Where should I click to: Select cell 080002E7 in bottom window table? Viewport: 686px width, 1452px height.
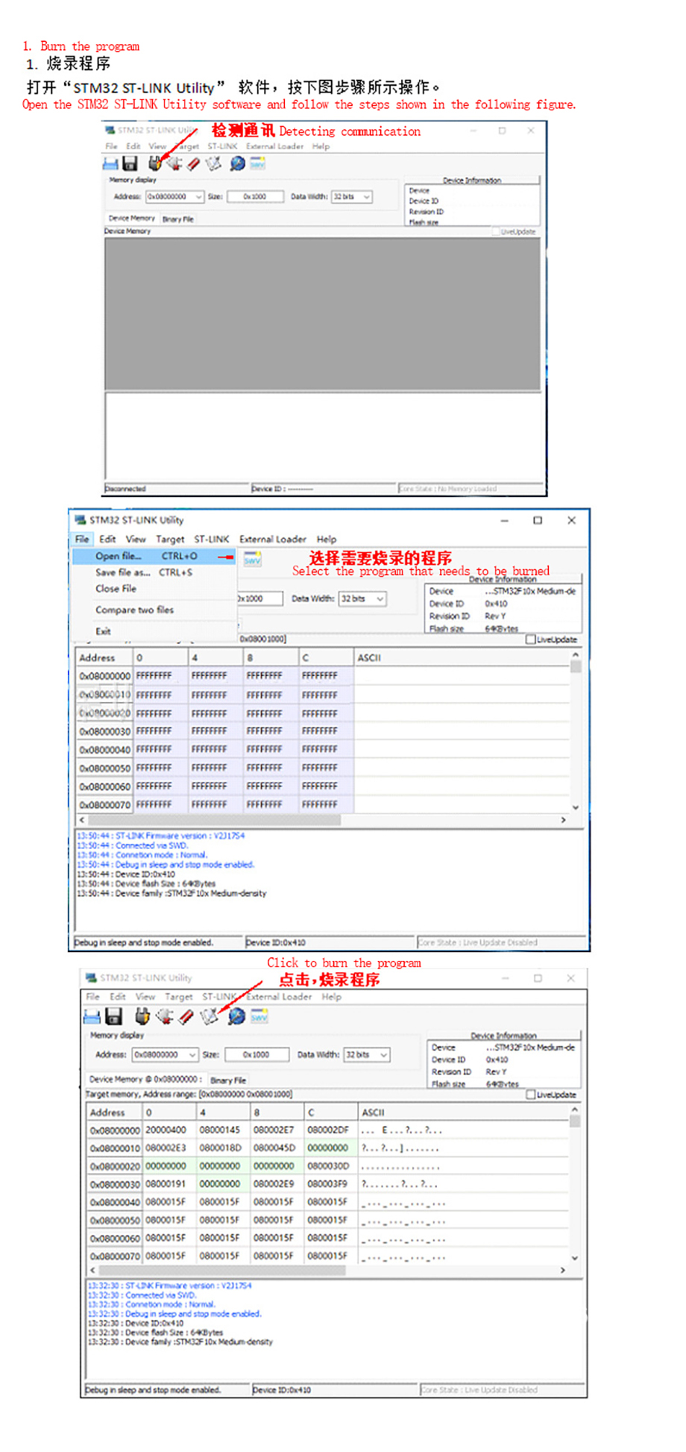[x=277, y=1130]
